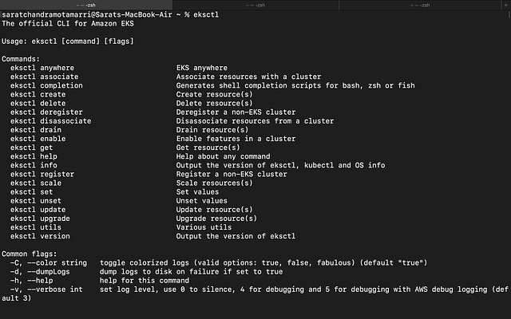Open a new terminal tab with plus button
Image resolution: width=511 pixels, height=319 pixels.
click(x=506, y=5)
